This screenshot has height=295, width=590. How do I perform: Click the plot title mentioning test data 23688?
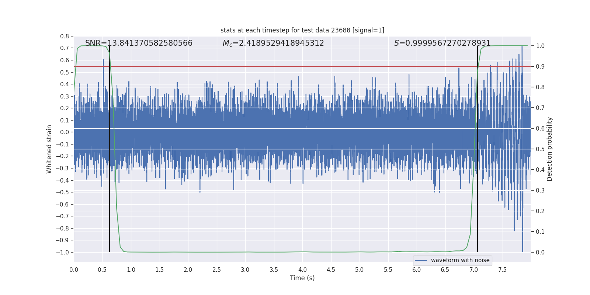(x=302, y=30)
